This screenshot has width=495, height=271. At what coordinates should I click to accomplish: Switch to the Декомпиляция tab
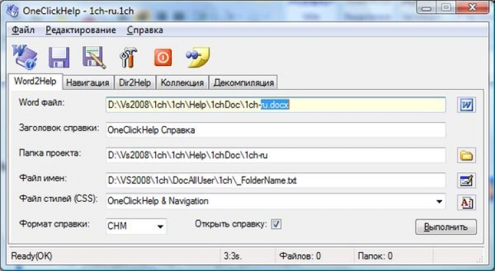tap(244, 82)
